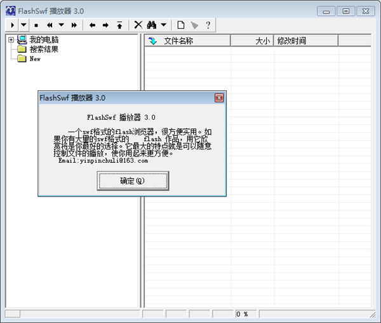The width and height of the screenshot is (381, 323).
Task: Open the dropdown arrow next to binoculars
Action: coord(164,25)
